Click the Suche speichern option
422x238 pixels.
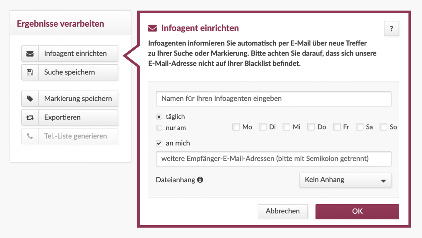(x=70, y=72)
